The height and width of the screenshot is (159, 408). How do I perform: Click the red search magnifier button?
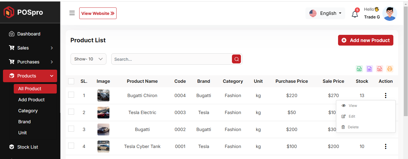coord(236,59)
